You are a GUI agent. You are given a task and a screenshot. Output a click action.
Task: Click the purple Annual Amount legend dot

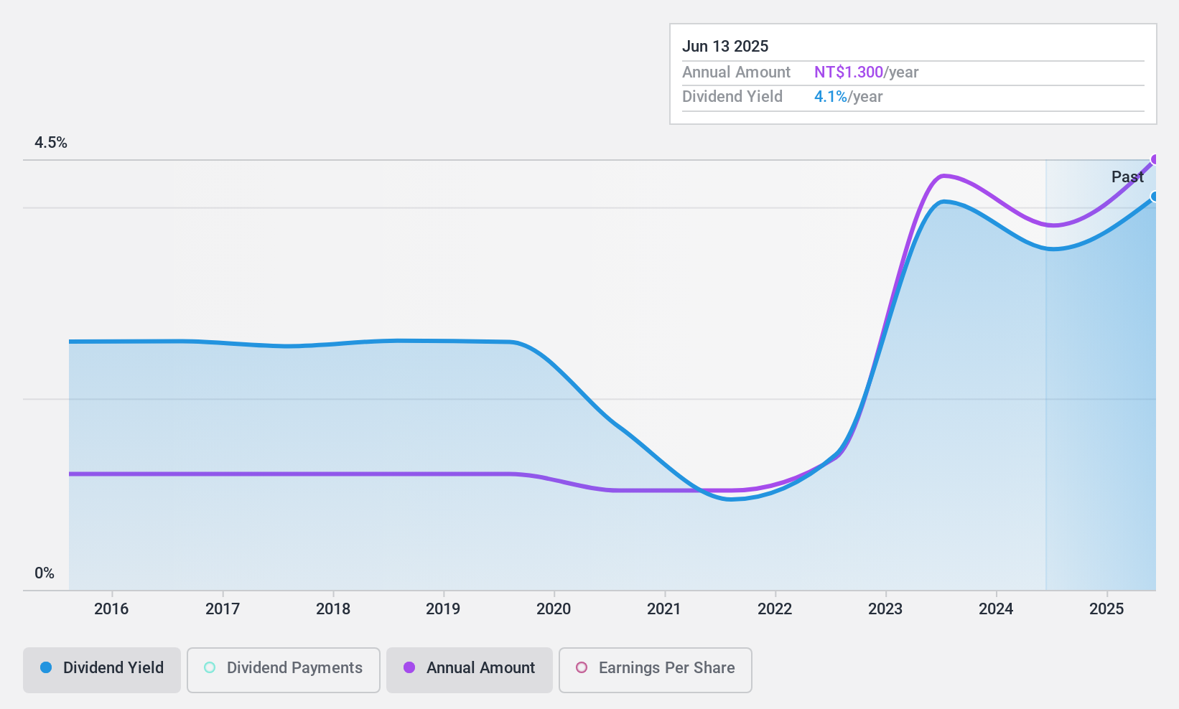409,667
